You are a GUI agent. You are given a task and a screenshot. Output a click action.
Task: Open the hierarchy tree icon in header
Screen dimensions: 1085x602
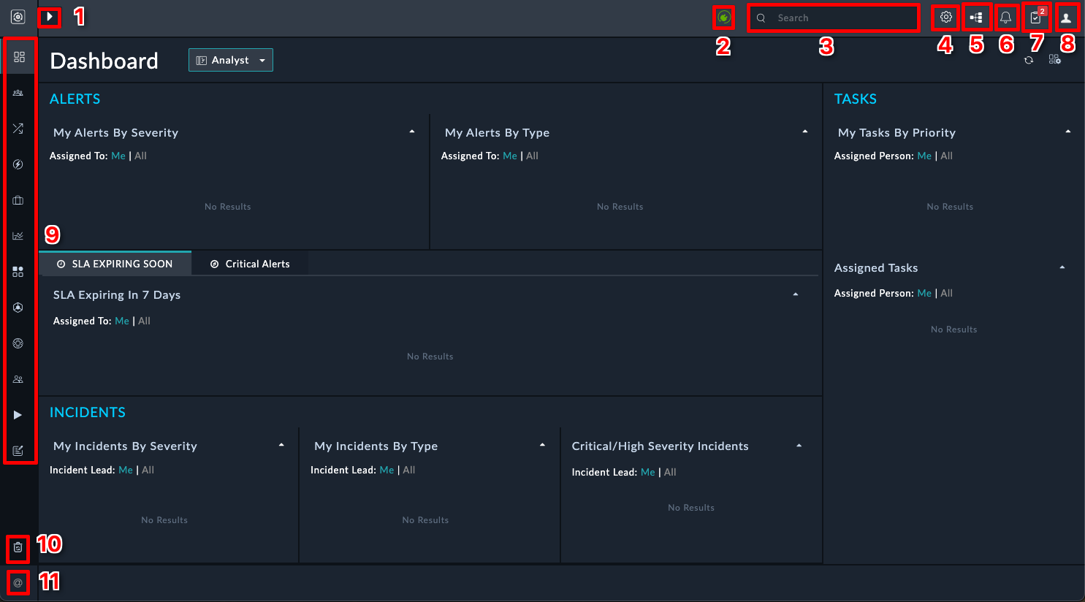click(x=976, y=17)
